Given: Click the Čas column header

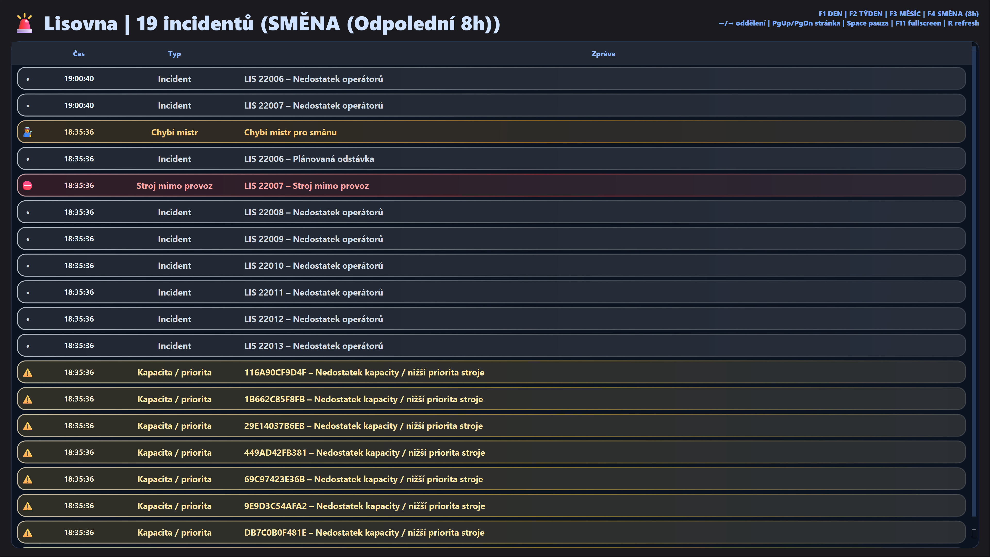Looking at the screenshot, I should (79, 54).
